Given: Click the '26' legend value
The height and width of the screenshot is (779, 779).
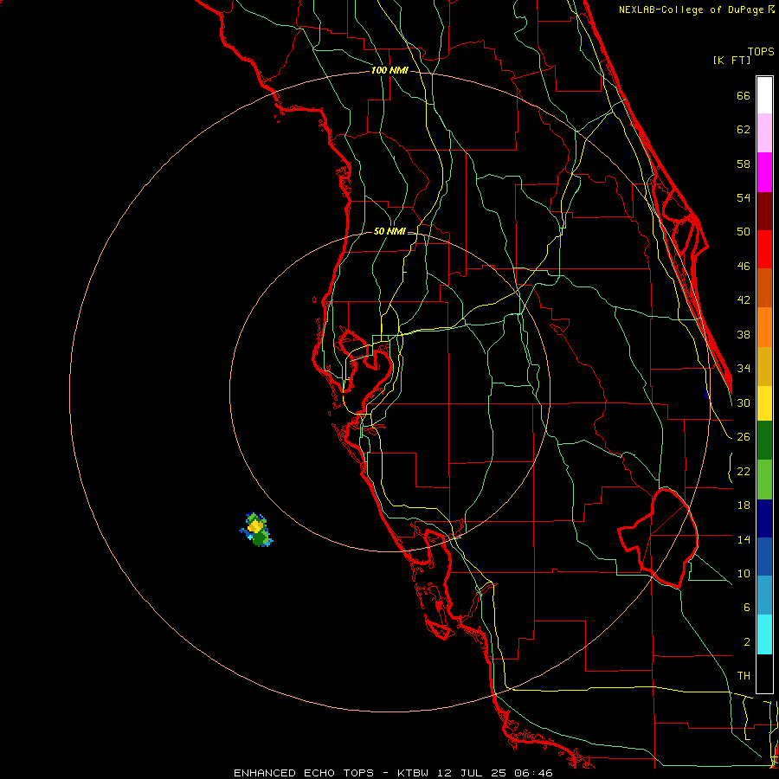Looking at the screenshot, I should point(744,437).
